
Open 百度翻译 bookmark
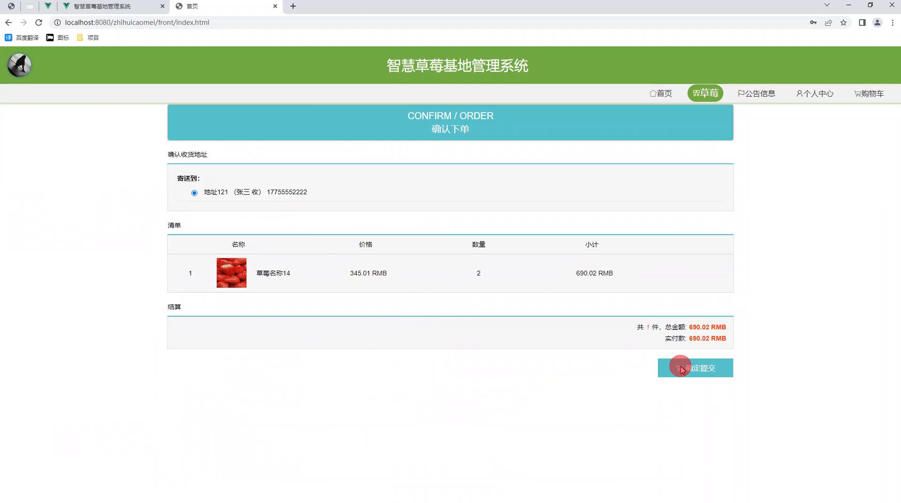click(22, 38)
